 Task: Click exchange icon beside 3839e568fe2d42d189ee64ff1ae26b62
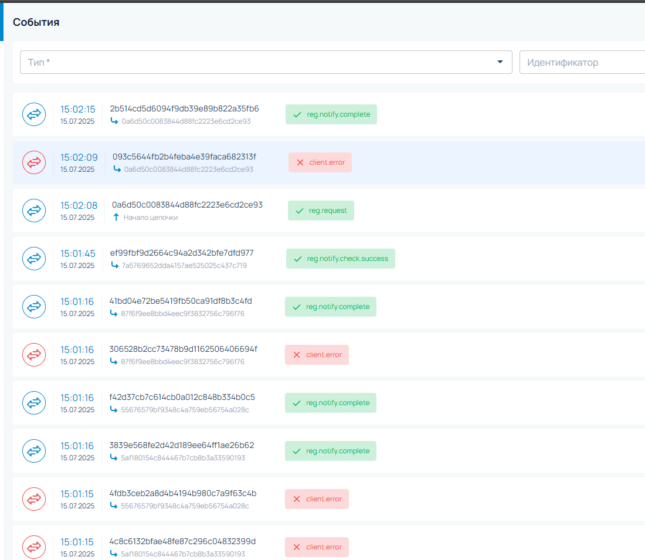coord(34,451)
